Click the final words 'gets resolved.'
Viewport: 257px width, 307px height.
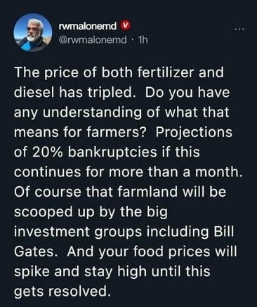[62, 292]
